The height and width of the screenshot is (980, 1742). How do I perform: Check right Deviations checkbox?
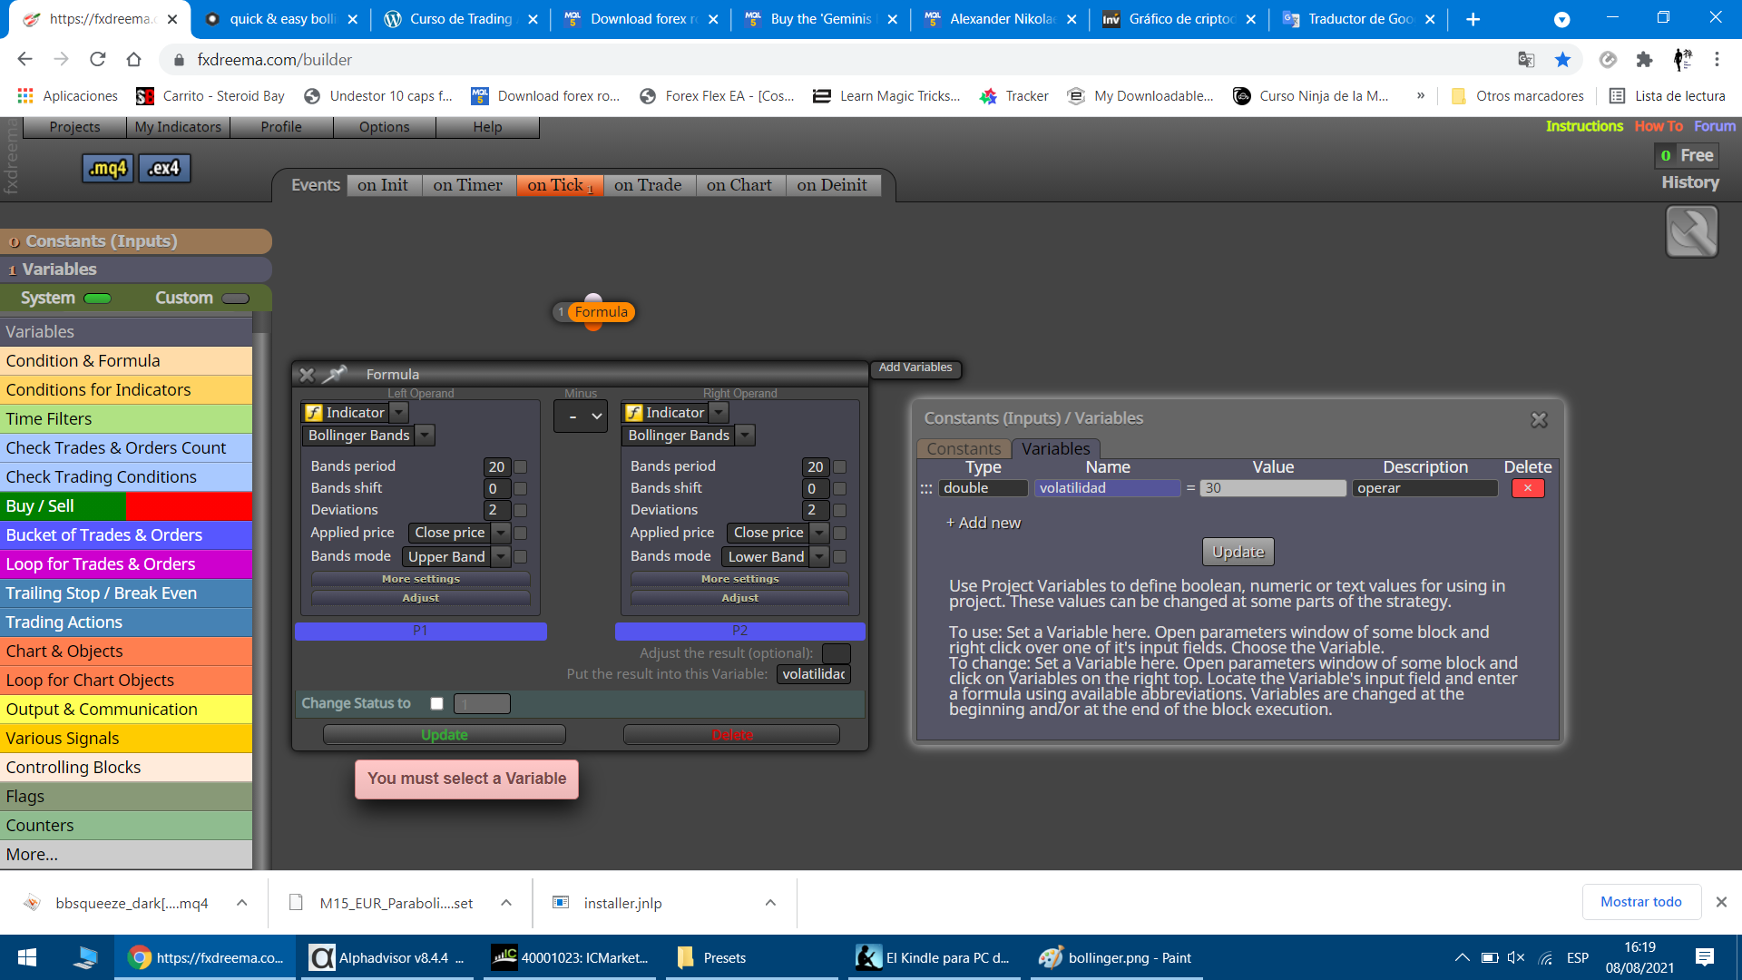click(x=839, y=510)
